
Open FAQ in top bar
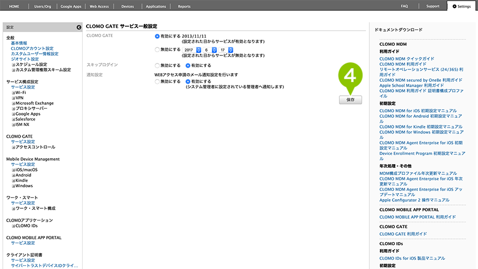pos(404,6)
